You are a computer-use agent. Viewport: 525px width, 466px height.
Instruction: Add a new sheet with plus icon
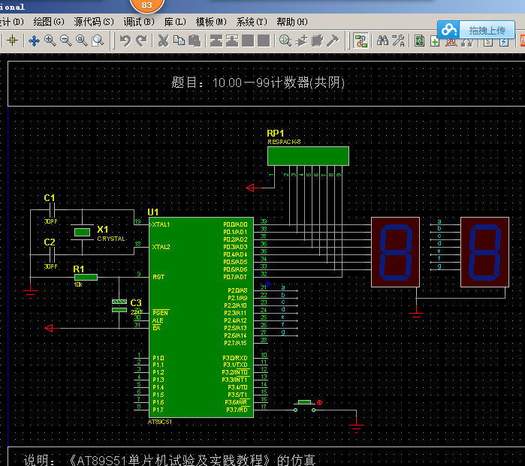pyautogui.click(x=434, y=42)
